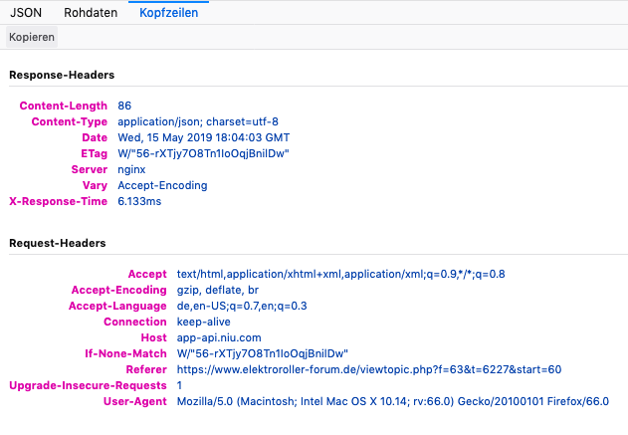This screenshot has height=435, width=628.
Task: Click the elektroroller-forum.de Referer URL
Action: 368,369
